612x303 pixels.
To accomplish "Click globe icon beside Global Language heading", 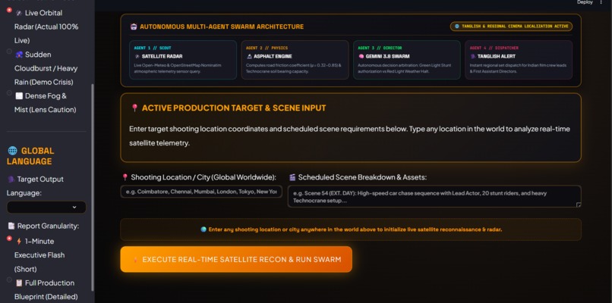I will pos(12,151).
